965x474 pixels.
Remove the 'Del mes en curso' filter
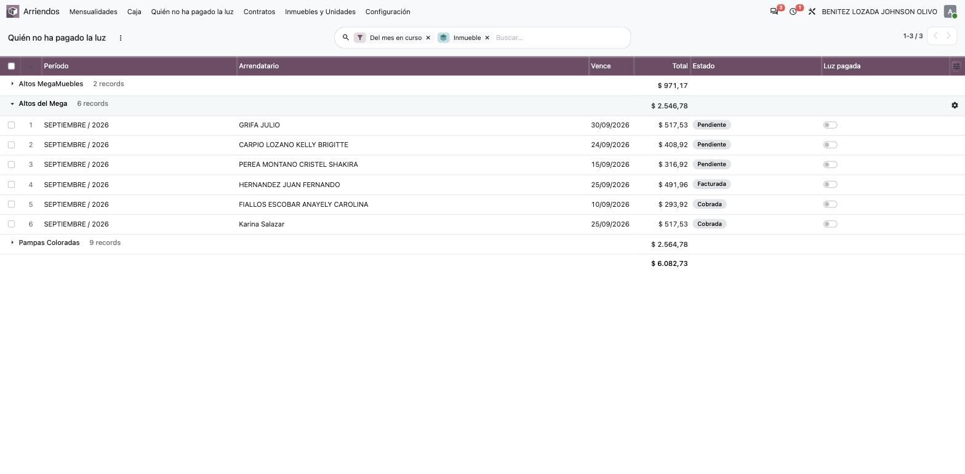[x=428, y=38]
